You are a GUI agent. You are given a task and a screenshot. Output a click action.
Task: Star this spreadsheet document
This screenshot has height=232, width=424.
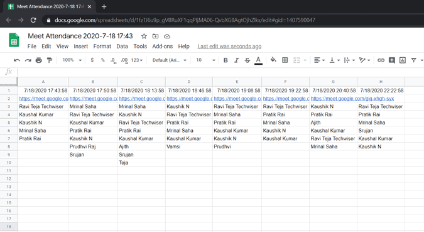pos(144,36)
